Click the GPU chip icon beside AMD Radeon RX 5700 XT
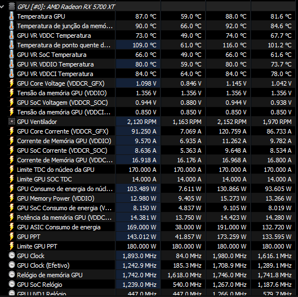This screenshot has height=297, width=298. [12, 7]
